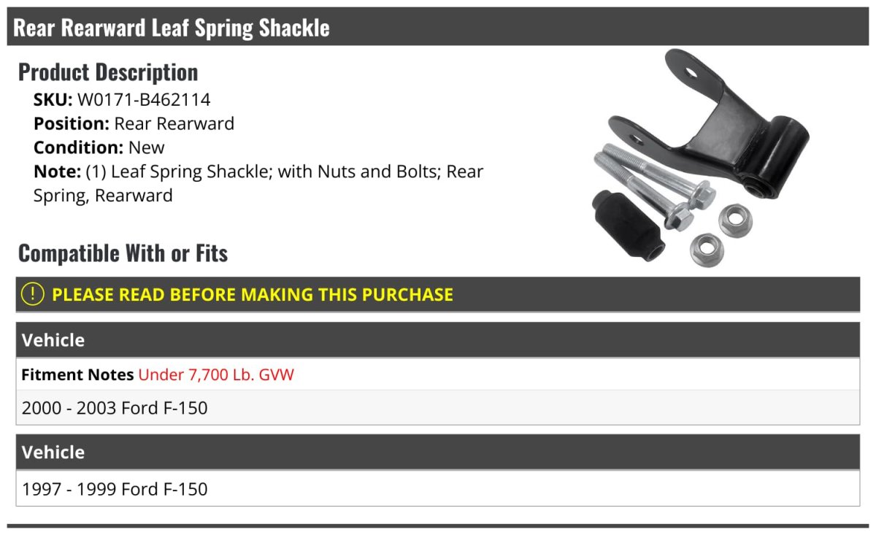Click the Vehicle header above 2000 - 2003 F-150
Screen dimensions: 876x535
point(53,340)
